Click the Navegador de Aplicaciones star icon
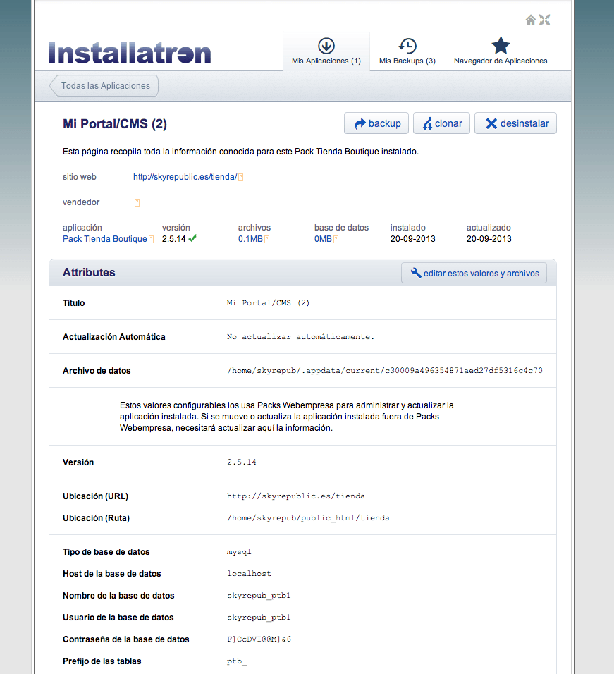 click(x=501, y=45)
